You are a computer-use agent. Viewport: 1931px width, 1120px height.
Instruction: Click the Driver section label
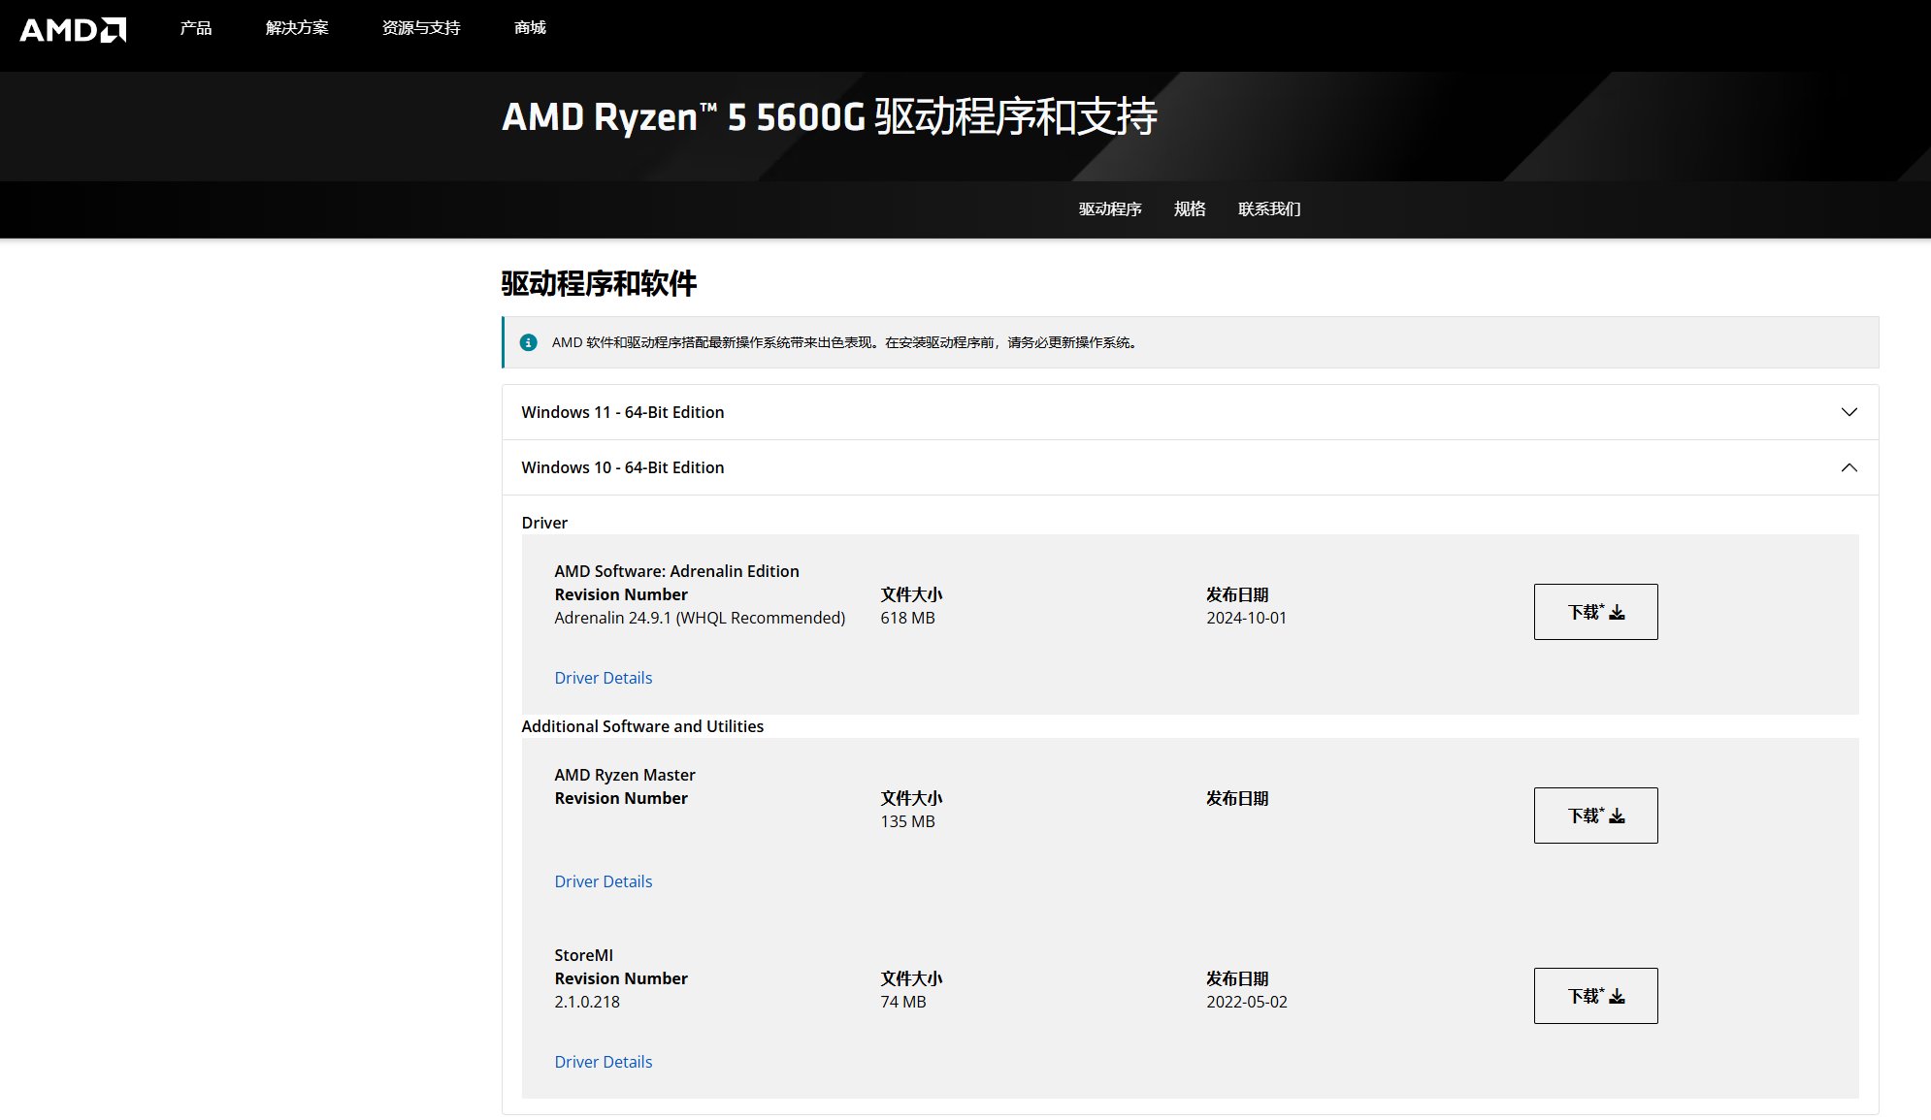tap(544, 523)
